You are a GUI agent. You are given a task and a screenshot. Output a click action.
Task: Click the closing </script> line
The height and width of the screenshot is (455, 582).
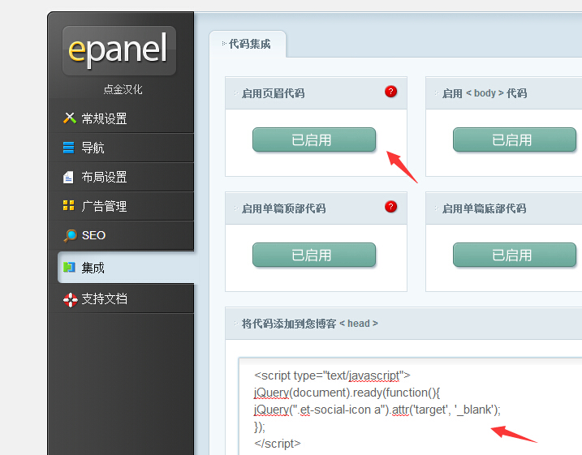point(278,444)
